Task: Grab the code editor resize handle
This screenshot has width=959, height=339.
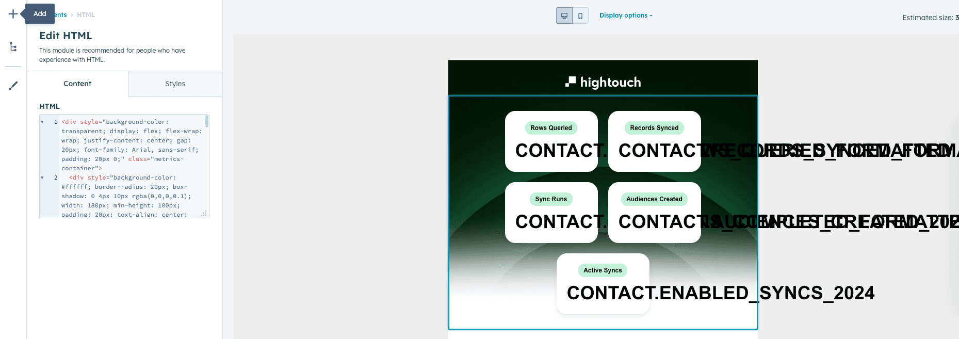Action: (x=204, y=214)
